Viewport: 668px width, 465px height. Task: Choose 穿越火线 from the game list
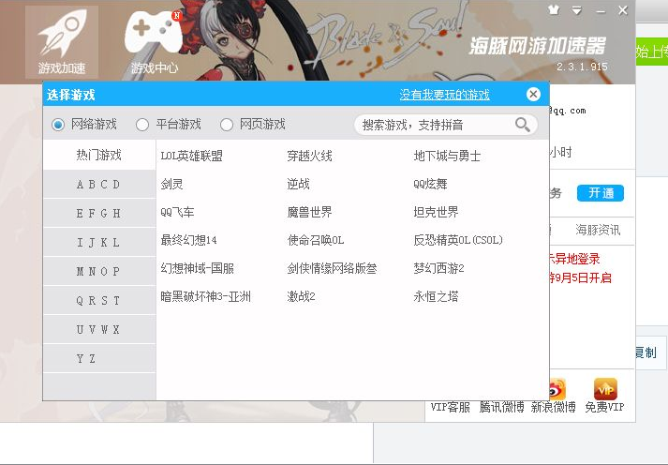pyautogui.click(x=310, y=156)
